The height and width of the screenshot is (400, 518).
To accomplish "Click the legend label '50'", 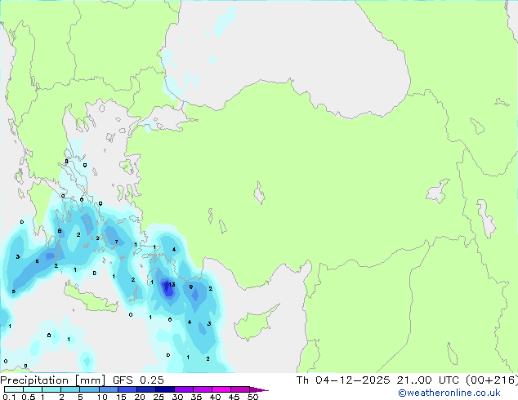I will click(x=252, y=397).
